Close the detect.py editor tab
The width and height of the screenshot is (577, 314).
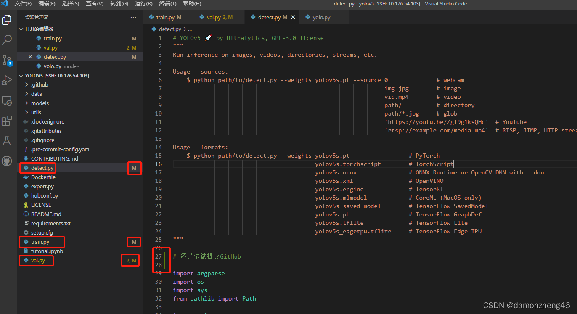click(293, 17)
